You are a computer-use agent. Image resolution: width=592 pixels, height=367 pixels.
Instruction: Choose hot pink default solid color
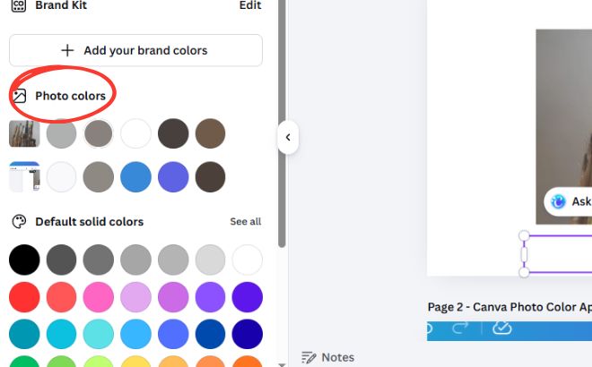point(98,297)
